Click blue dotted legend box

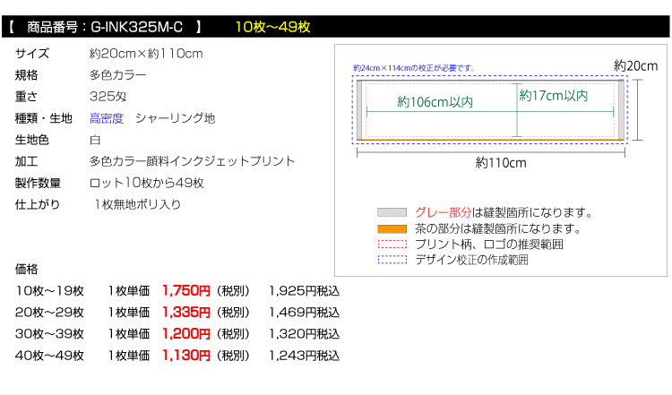(x=392, y=260)
